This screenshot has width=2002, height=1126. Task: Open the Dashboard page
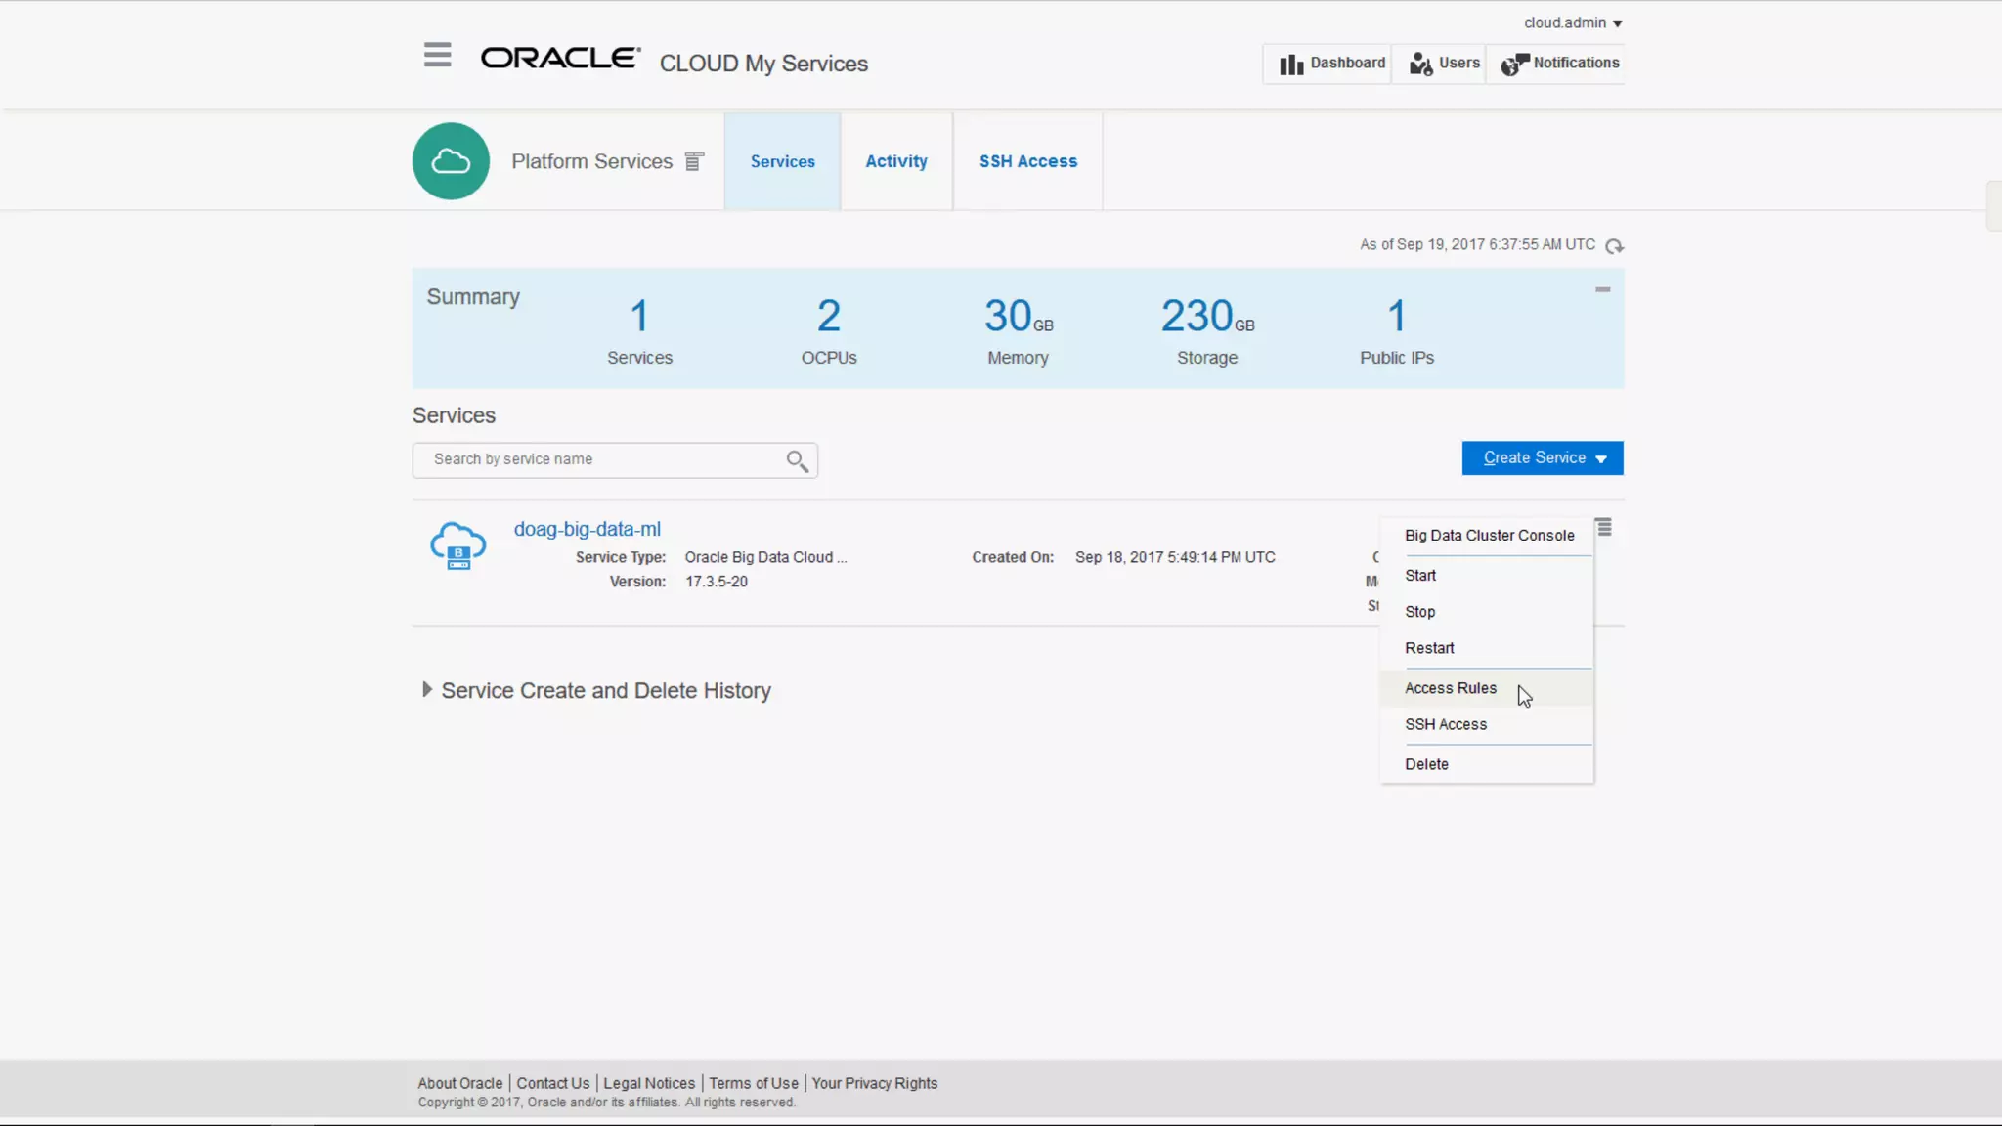pyautogui.click(x=1331, y=64)
